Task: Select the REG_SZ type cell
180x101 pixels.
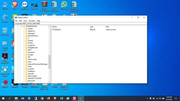Action: [x=93, y=29]
